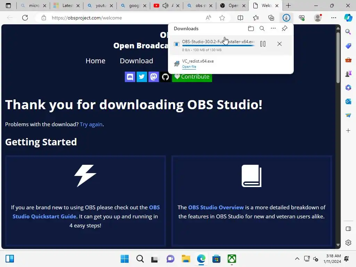Open the GitHub icon link
Screen dimensions: 356x267
pyautogui.click(x=165, y=77)
